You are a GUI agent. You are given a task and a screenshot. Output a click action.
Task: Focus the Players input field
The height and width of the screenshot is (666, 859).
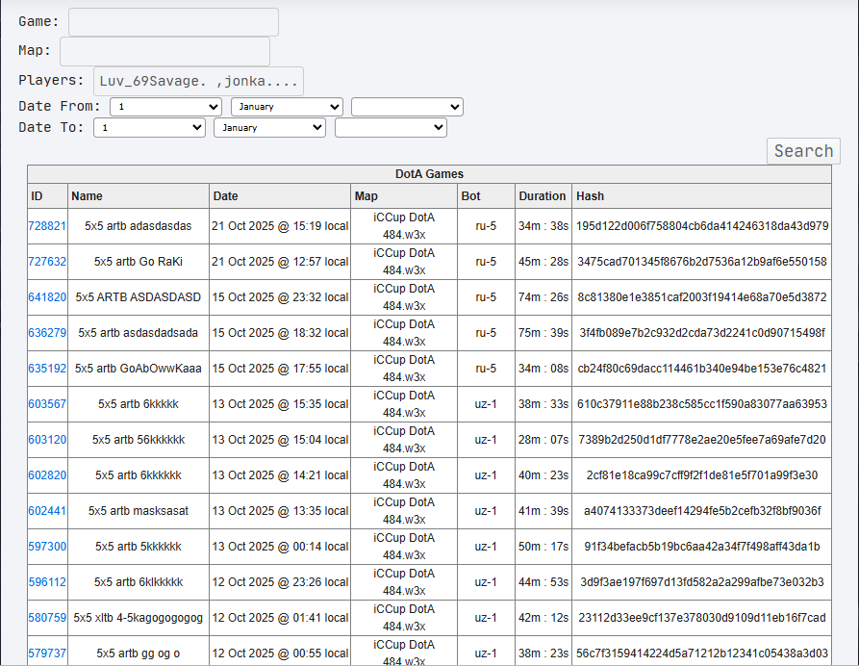click(x=198, y=81)
